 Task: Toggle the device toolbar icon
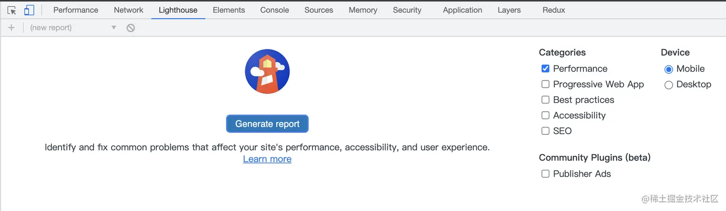point(29,10)
